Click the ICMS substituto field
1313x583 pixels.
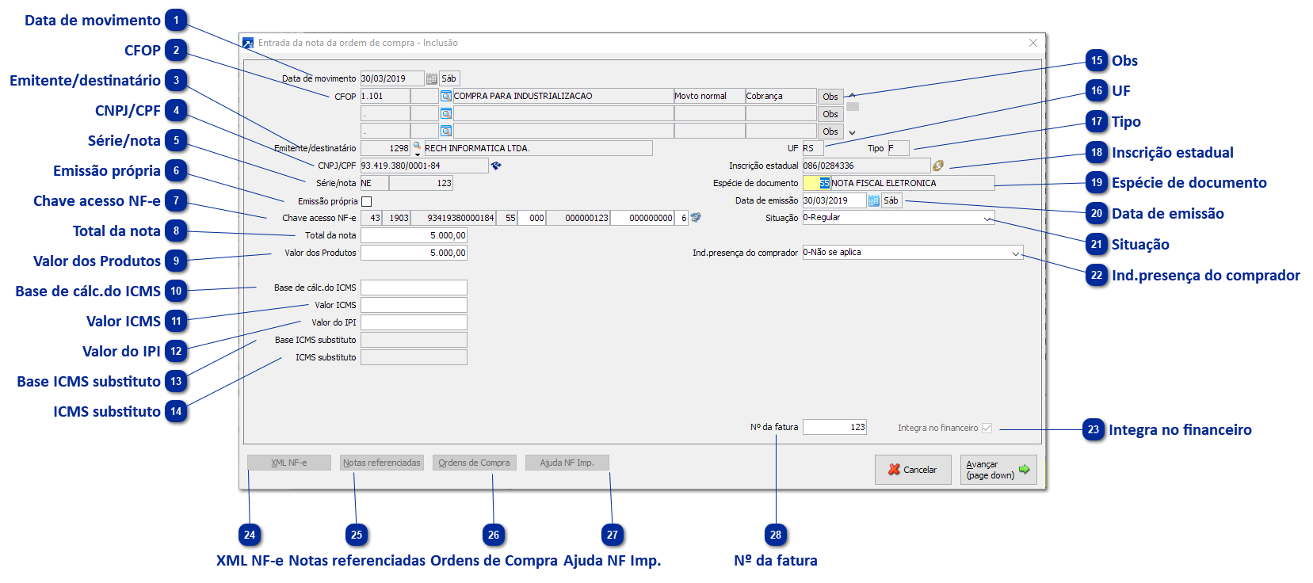pos(414,357)
